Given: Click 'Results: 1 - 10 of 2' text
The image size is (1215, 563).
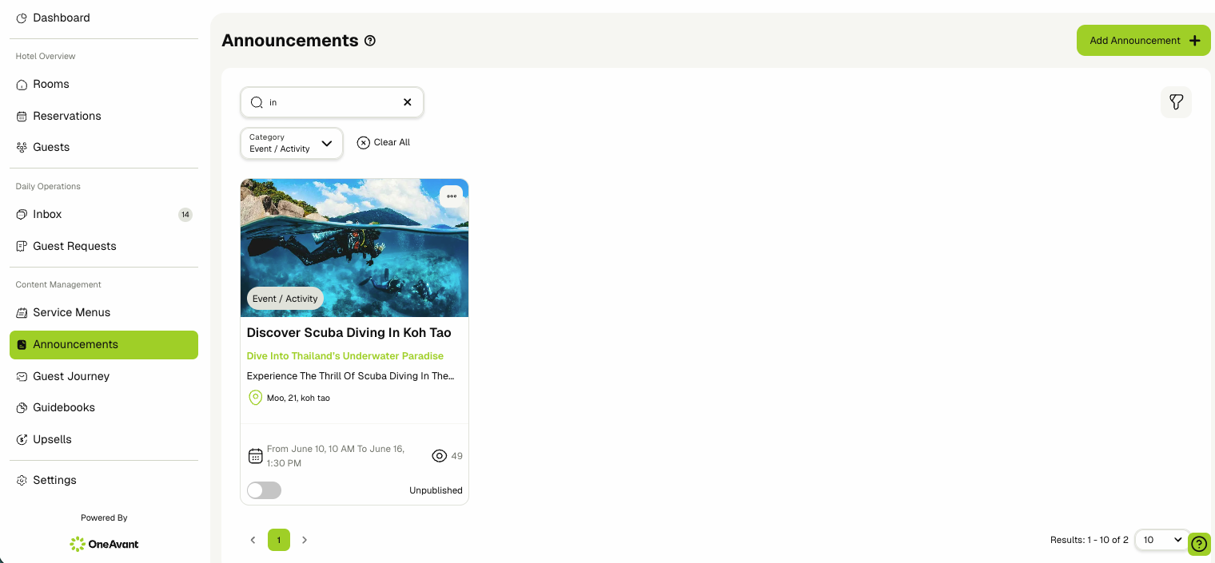Looking at the screenshot, I should pyautogui.click(x=1089, y=540).
